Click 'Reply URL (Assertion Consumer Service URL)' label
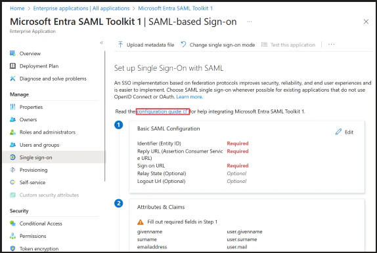The image size is (377, 253). coord(180,154)
